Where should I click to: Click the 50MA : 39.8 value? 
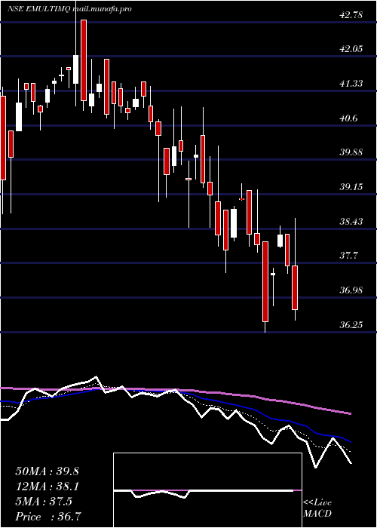[x=47, y=471]
